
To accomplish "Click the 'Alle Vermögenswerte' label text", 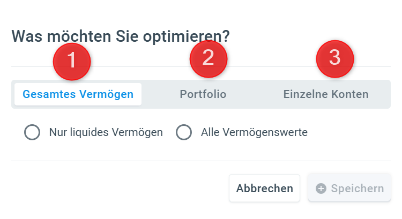I will click(x=254, y=132).
